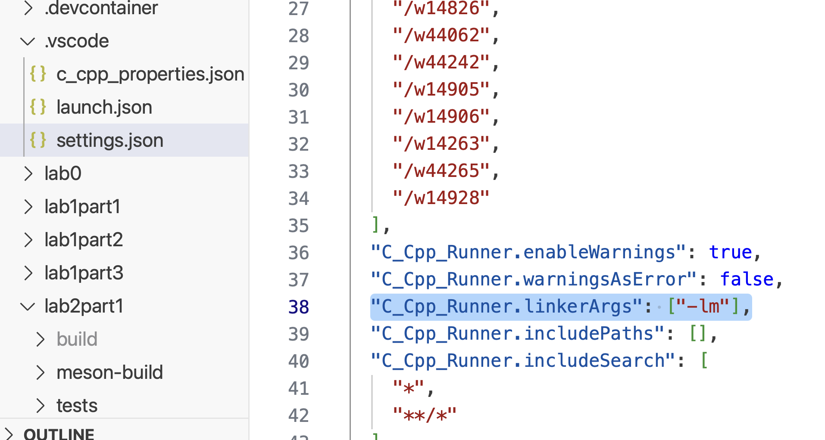Click the C_Cpp_Runner.warningsAsError key

(534, 279)
